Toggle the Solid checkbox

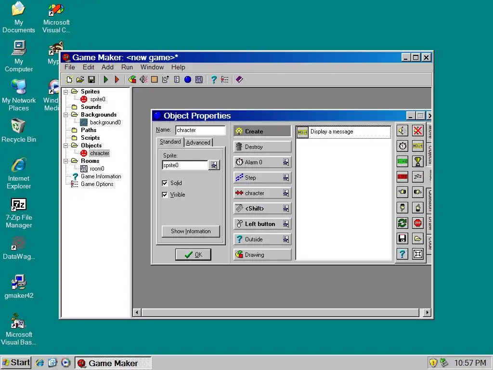pos(165,183)
